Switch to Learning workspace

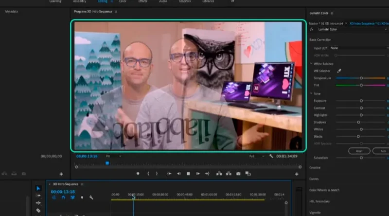(x=55, y=1)
